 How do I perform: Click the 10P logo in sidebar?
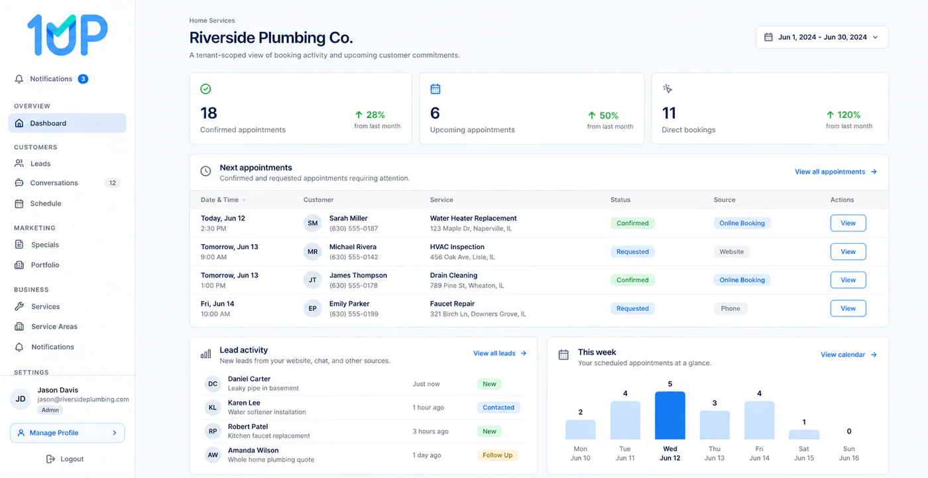pos(68,35)
